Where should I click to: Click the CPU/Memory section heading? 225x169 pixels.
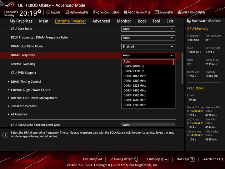pos(197,28)
